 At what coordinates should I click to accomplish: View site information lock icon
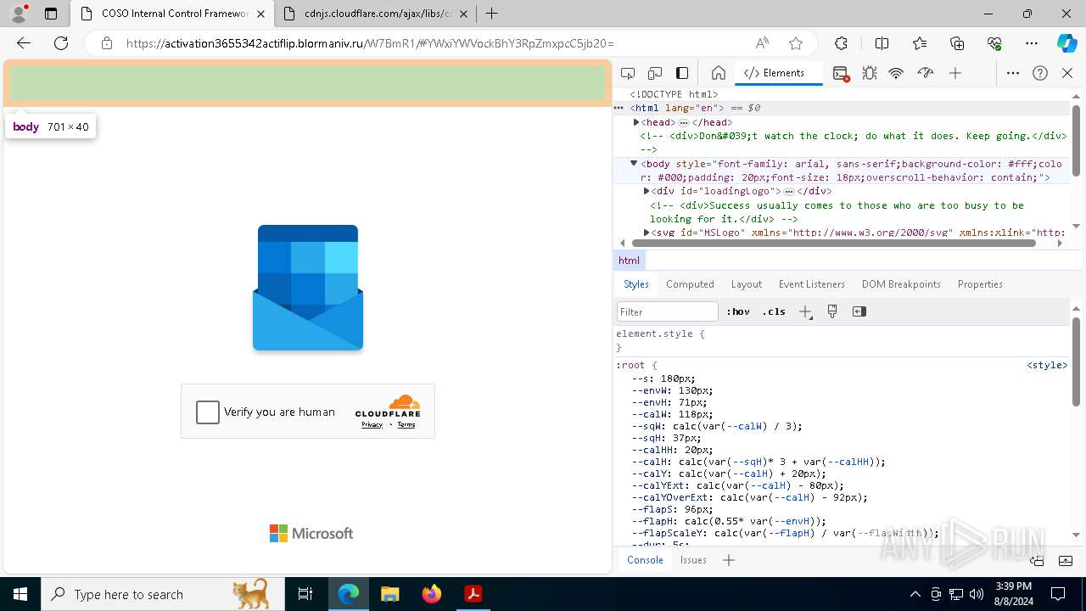coord(107,43)
